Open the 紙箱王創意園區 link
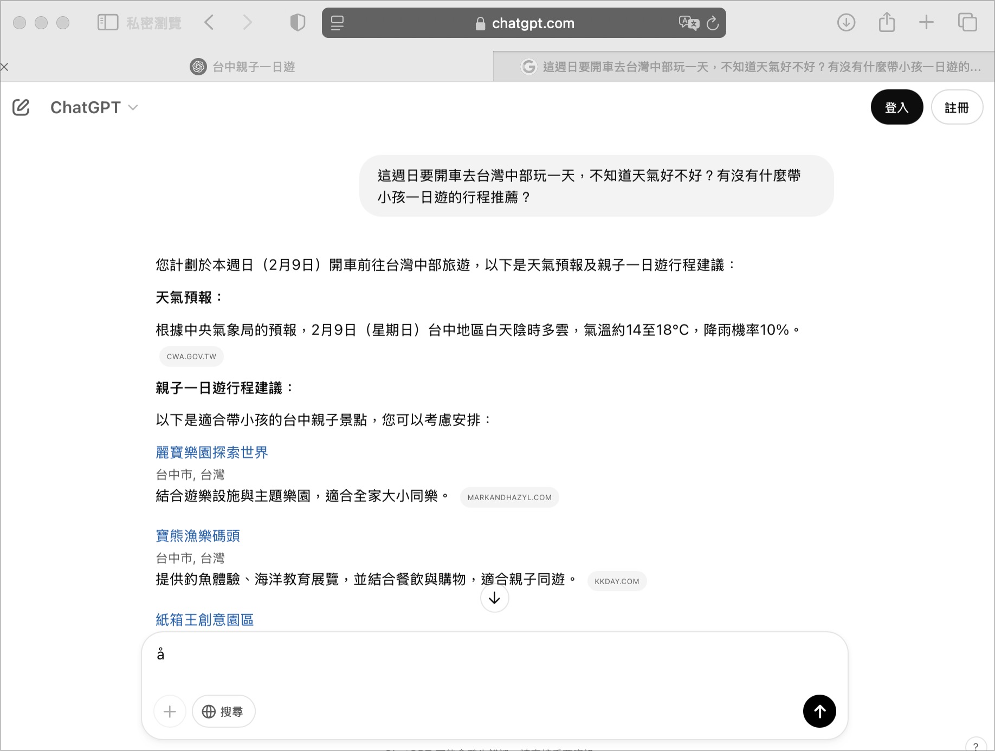The height and width of the screenshot is (751, 995). 205,620
